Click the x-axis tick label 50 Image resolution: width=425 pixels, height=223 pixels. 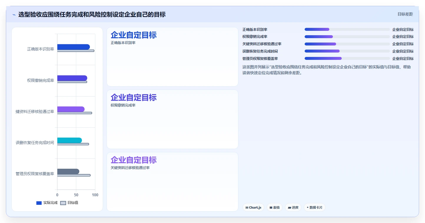(x=76, y=195)
